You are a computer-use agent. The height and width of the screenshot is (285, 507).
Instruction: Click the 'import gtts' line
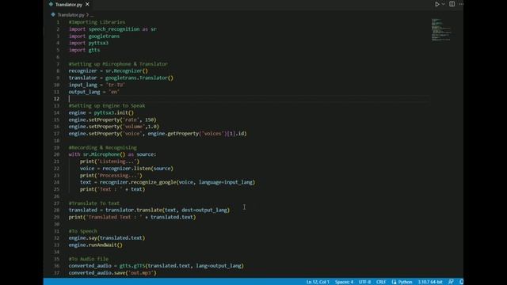click(84, 50)
